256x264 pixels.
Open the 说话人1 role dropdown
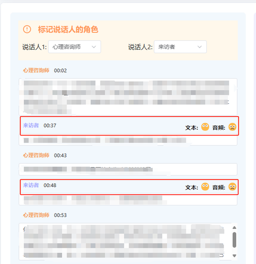pyautogui.click(x=75, y=46)
